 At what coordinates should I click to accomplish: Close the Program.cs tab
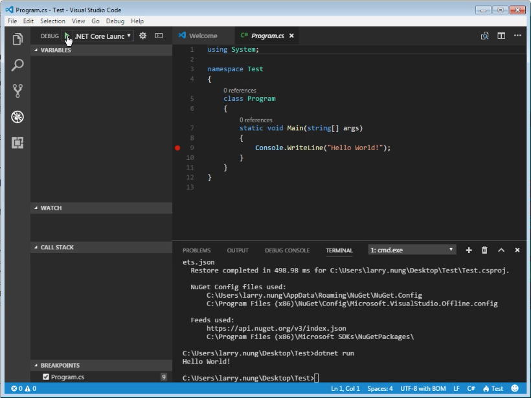[291, 36]
